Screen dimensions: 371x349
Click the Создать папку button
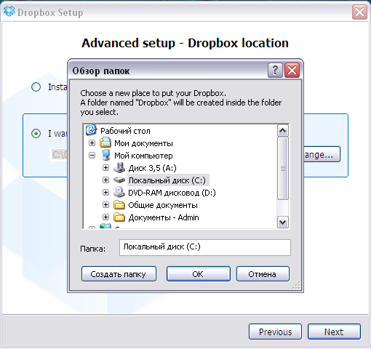[119, 274]
